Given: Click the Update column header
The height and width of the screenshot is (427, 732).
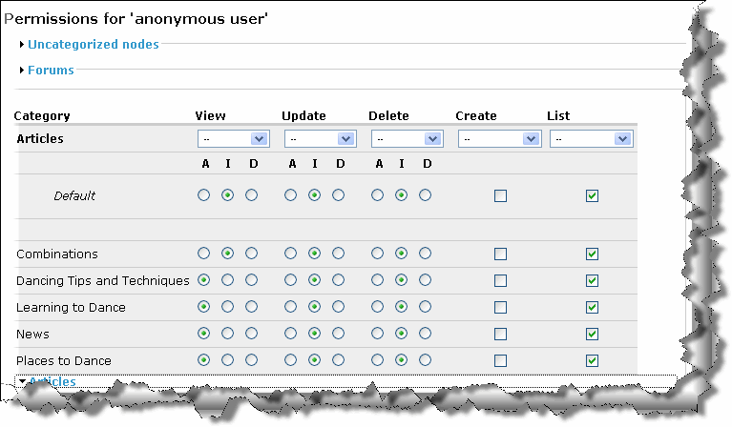Looking at the screenshot, I should 303,116.
